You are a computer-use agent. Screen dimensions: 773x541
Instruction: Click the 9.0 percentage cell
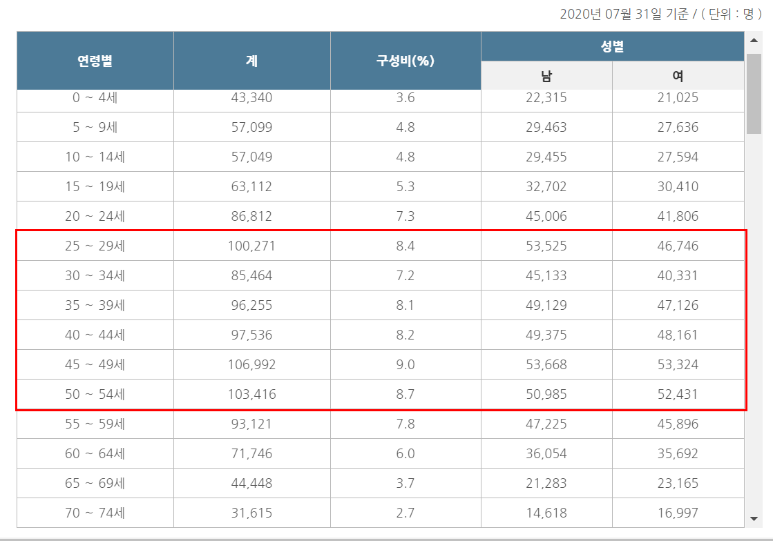point(405,364)
